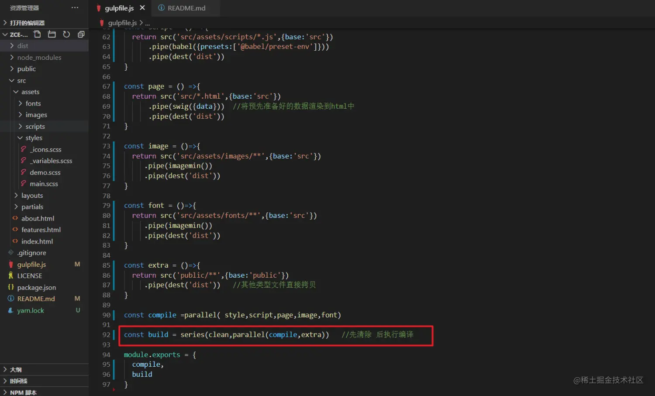Click 'extra' constant name on line 85
The width and height of the screenshot is (655, 396).
[x=158, y=265]
